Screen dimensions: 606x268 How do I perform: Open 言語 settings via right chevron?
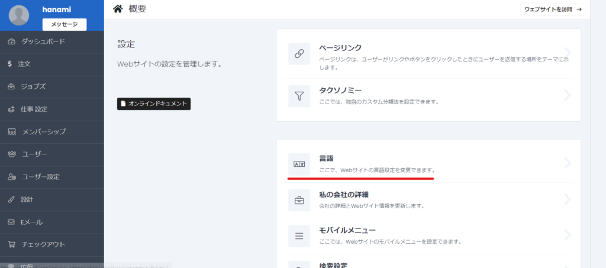[567, 163]
